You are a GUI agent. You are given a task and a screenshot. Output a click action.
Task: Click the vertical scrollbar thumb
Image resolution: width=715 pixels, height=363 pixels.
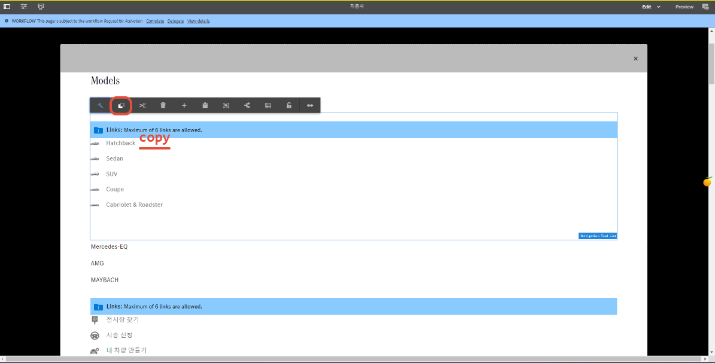(x=711, y=64)
